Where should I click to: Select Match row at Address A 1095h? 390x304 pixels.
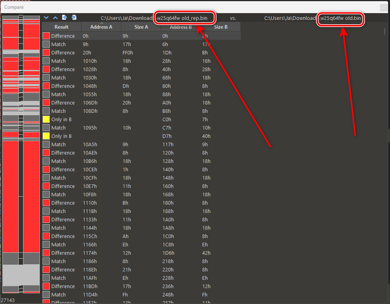click(x=141, y=128)
